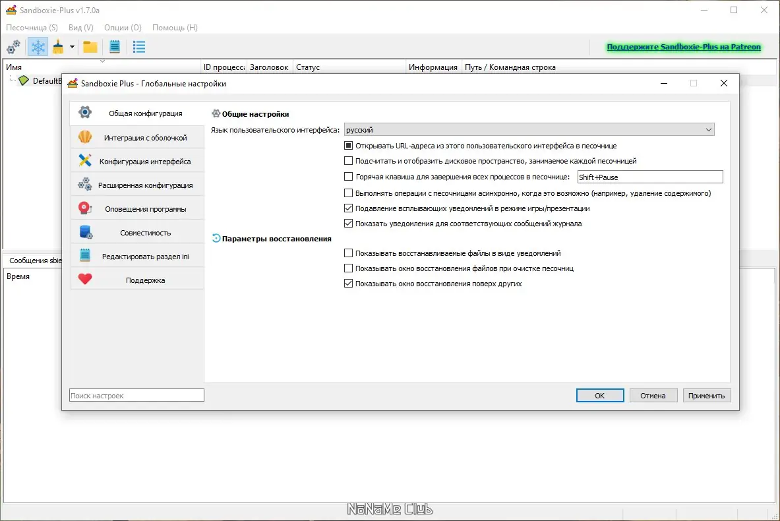The image size is (780, 521).
Task: Click the Применить button
Action: point(706,395)
